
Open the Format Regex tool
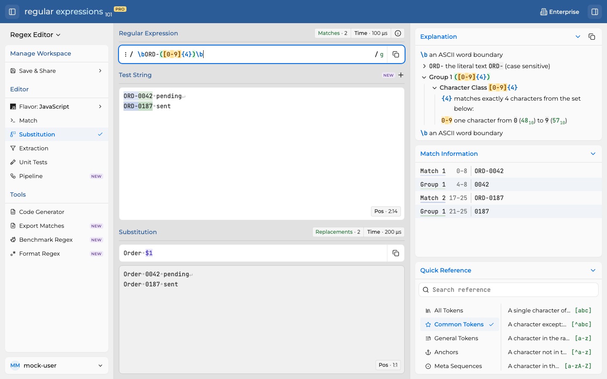56,254
